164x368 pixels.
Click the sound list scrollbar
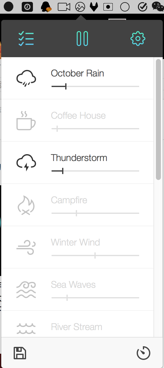tap(158, 119)
